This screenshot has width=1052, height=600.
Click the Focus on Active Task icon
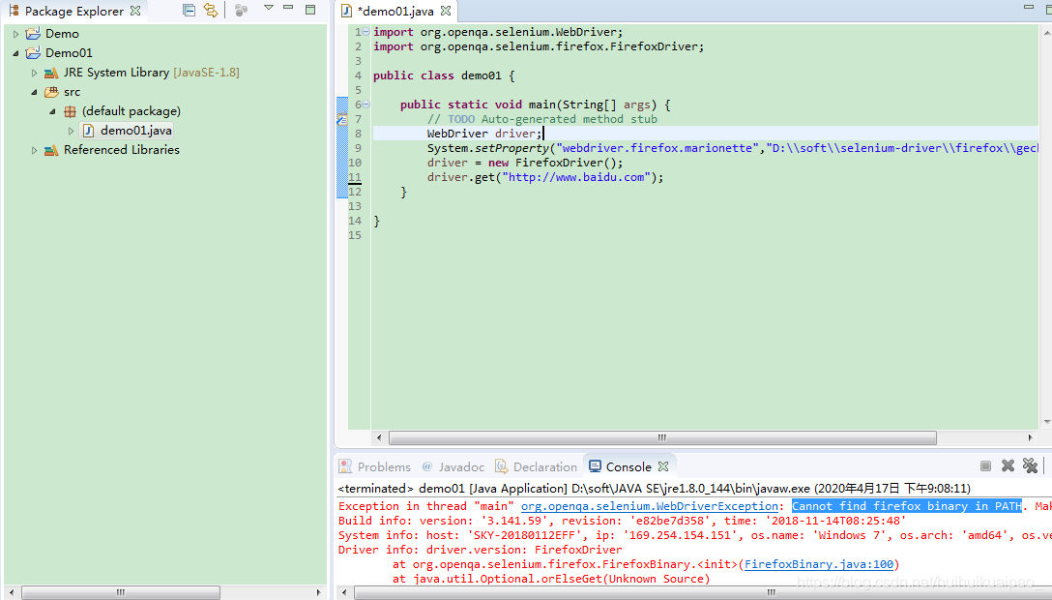click(241, 10)
